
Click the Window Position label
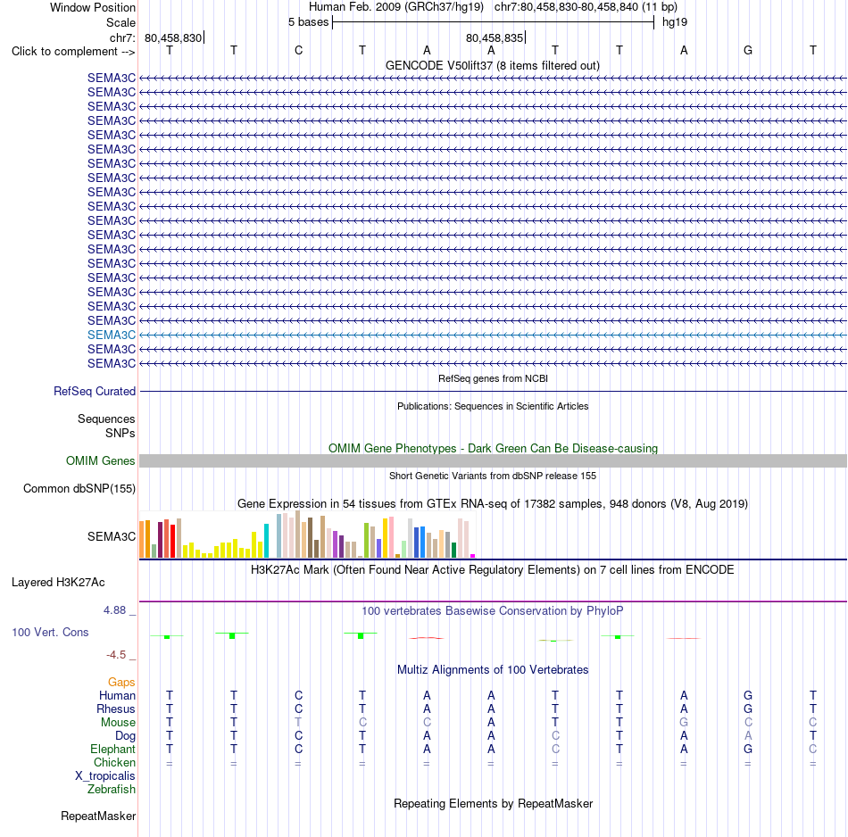click(93, 7)
